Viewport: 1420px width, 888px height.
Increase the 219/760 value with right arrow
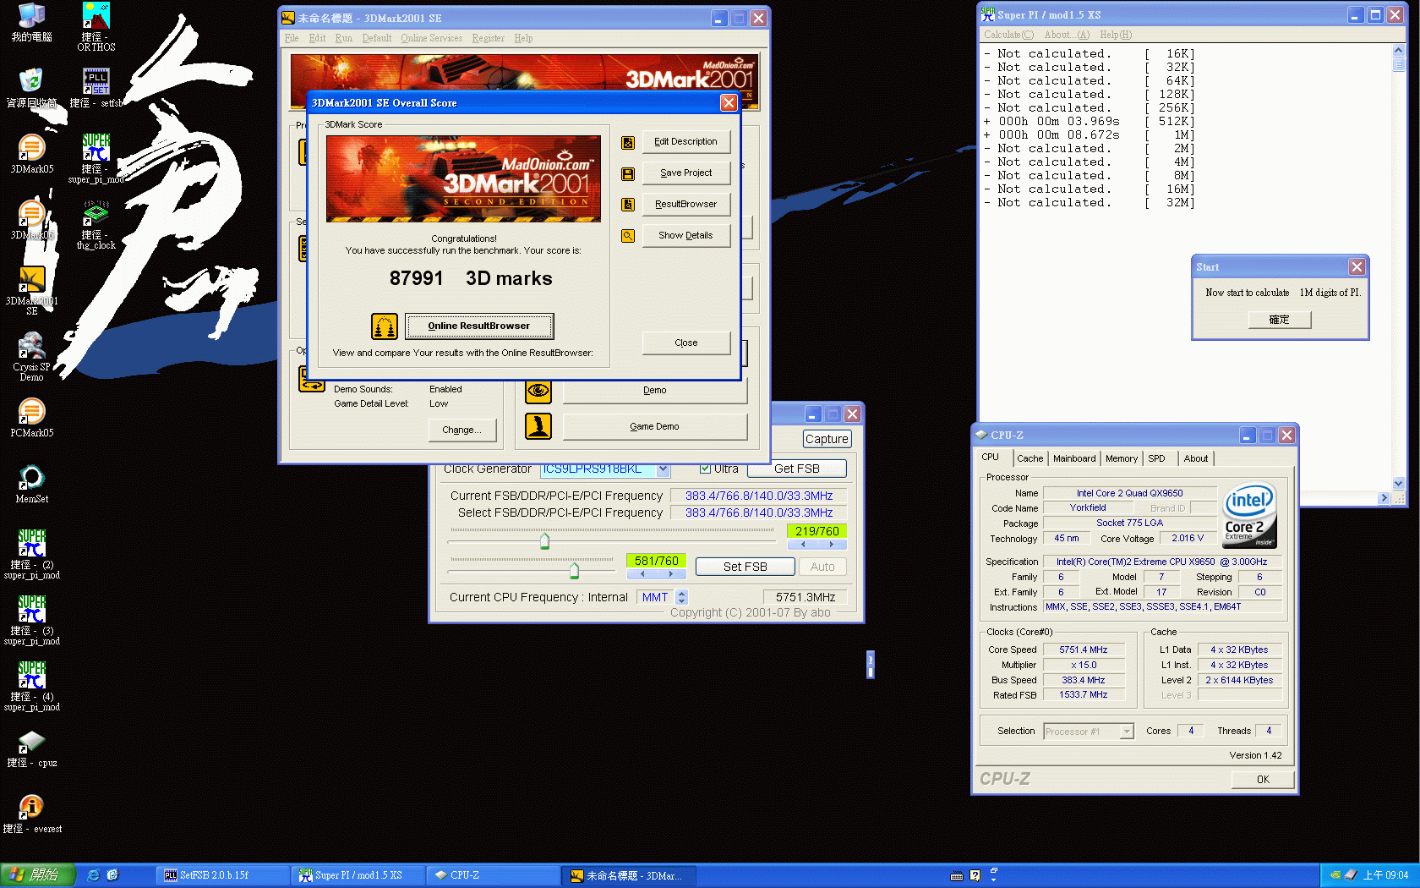832,545
